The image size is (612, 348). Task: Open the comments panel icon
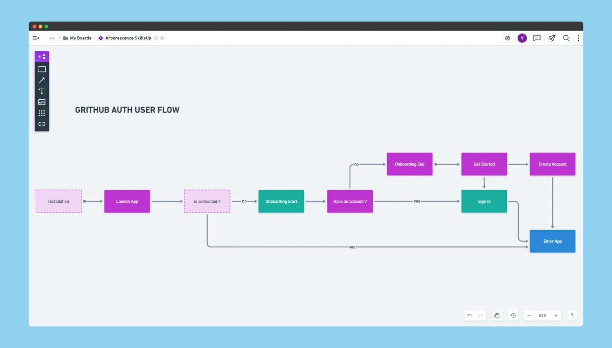(x=537, y=38)
